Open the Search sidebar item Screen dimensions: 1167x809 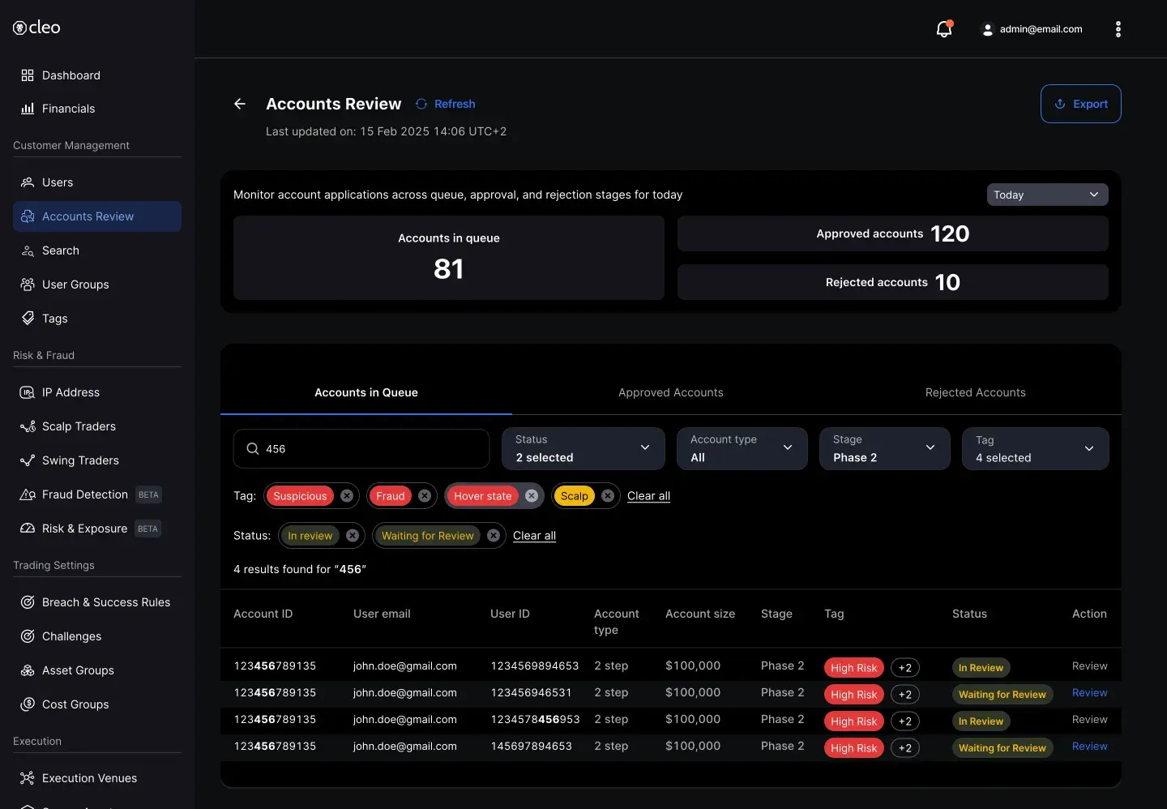click(97, 250)
